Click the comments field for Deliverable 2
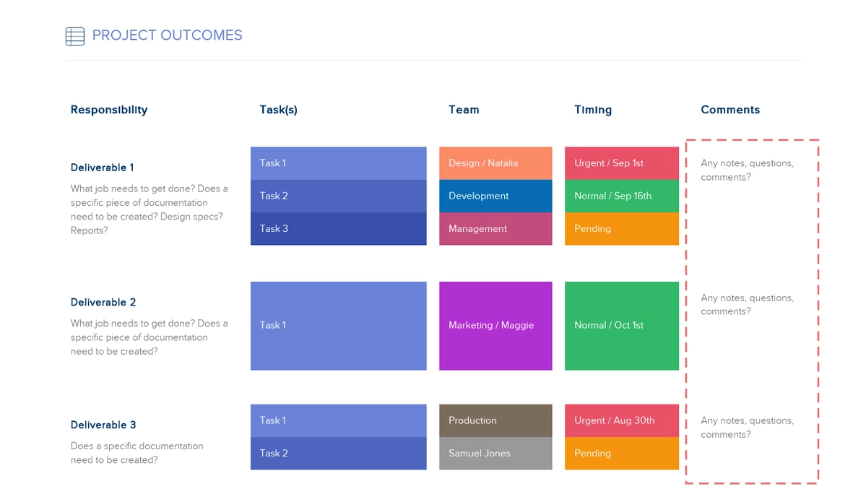 click(747, 305)
